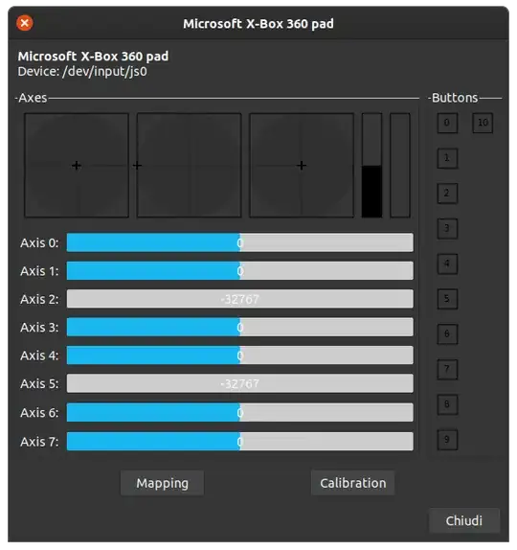Click the 'Axes' section label
Image resolution: width=517 pixels, height=550 pixels.
pyautogui.click(x=33, y=98)
